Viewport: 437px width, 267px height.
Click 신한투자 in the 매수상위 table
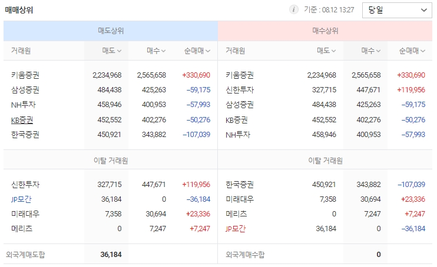click(x=240, y=90)
